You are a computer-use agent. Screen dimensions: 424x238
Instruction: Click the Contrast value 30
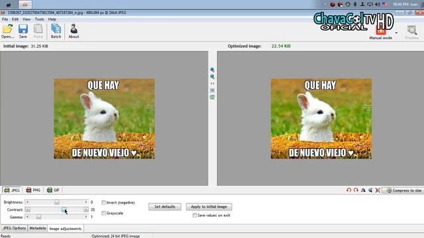93,210
